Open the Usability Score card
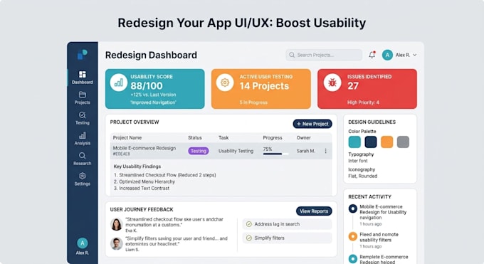Viewport: 484px width, 264px height. click(155, 89)
